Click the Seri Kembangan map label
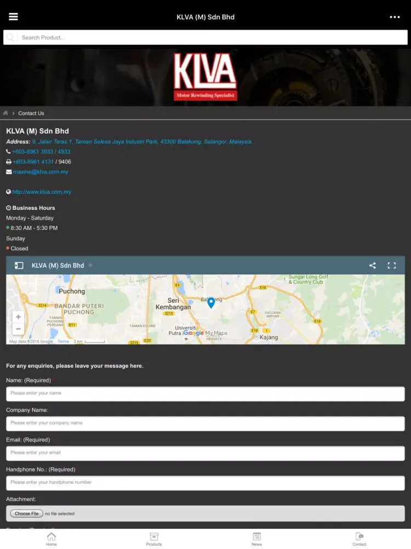This screenshot has width=411, height=549. click(x=173, y=304)
